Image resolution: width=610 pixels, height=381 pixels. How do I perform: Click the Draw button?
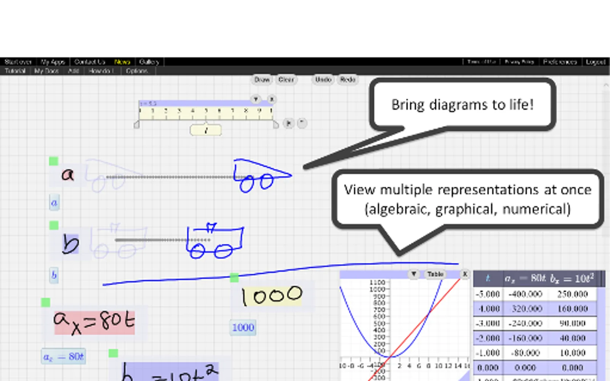(x=262, y=80)
